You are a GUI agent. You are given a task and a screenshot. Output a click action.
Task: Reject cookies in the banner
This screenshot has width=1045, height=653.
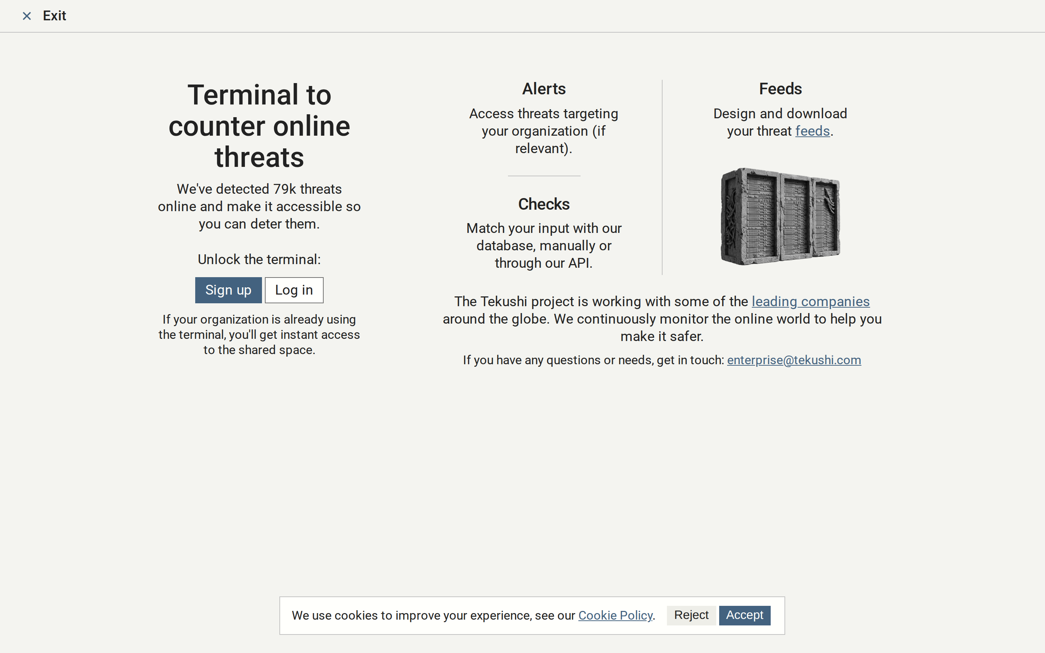click(691, 615)
